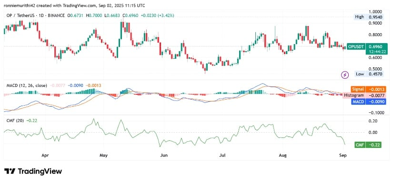Click the Sep label on time axis
The height and width of the screenshot is (182, 393).
tap(343, 155)
